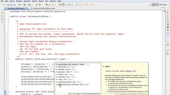Image resolution: width=170 pixels, height=95 pixels.
Task: Click the Open Task folder icon
Action: click(x=50, y=5)
